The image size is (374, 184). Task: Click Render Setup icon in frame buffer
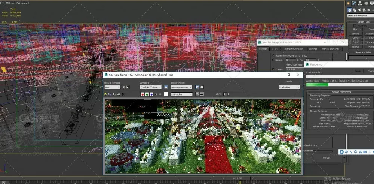[197, 87]
